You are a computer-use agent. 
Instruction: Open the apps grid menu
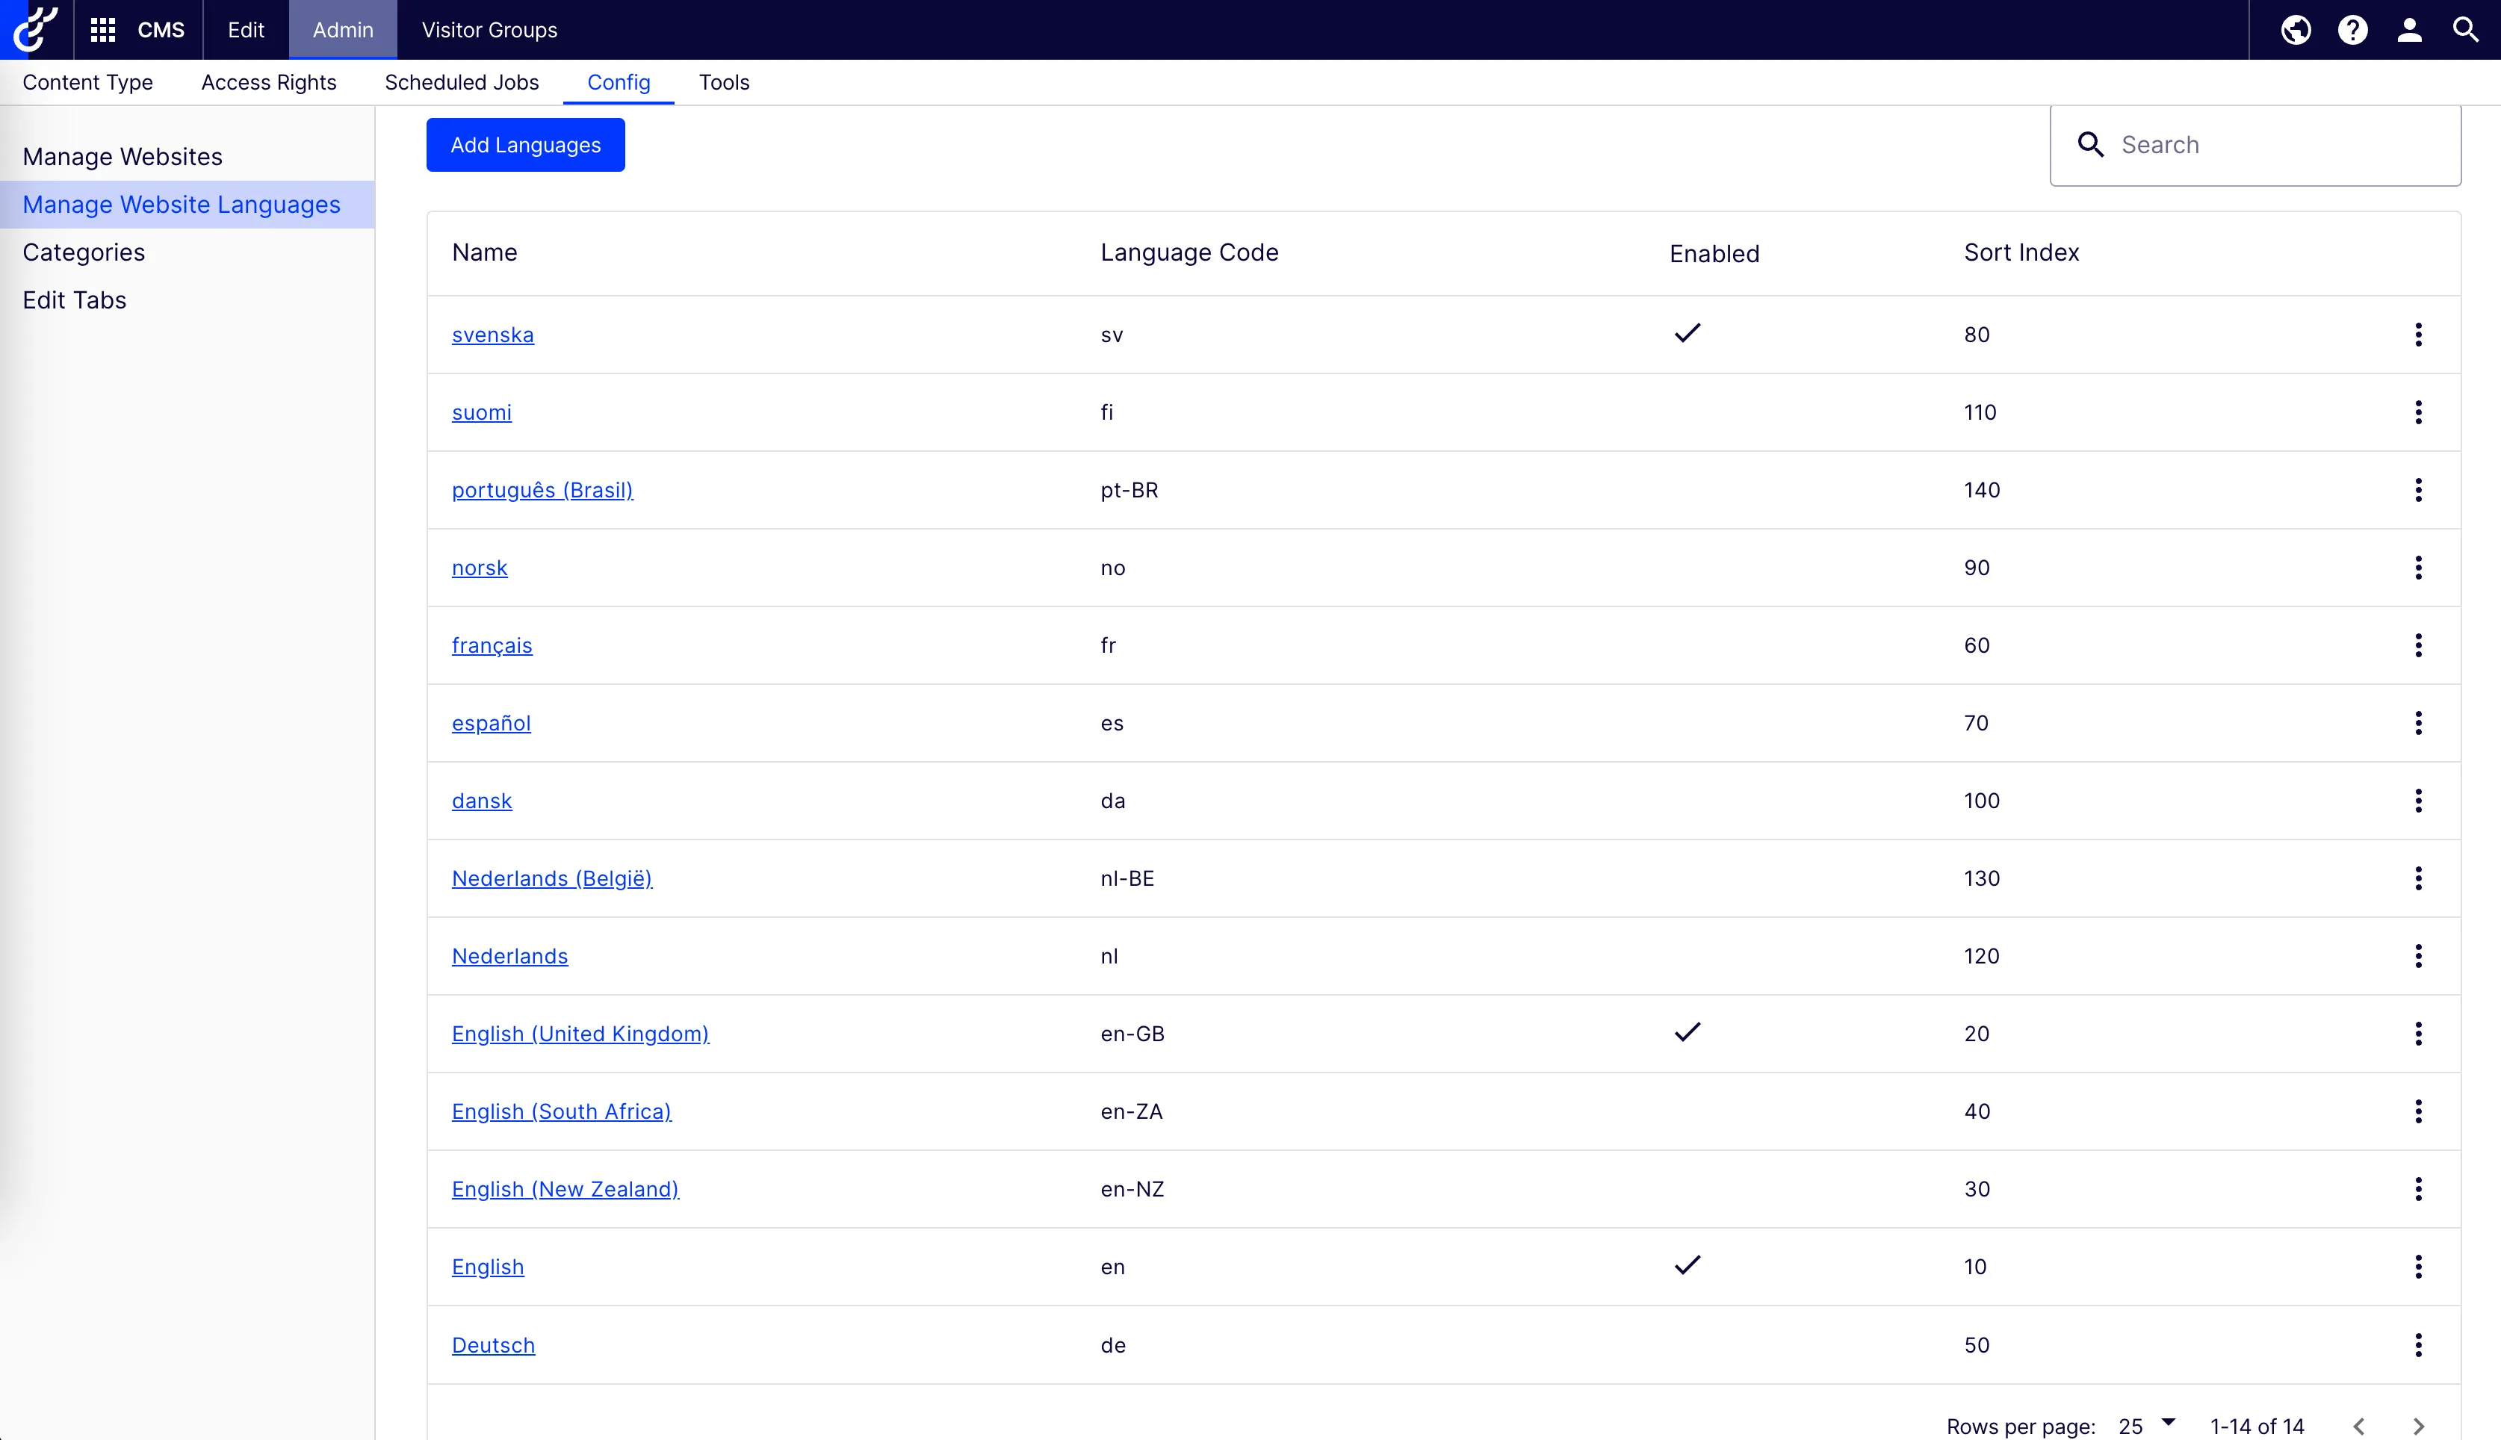(x=103, y=30)
